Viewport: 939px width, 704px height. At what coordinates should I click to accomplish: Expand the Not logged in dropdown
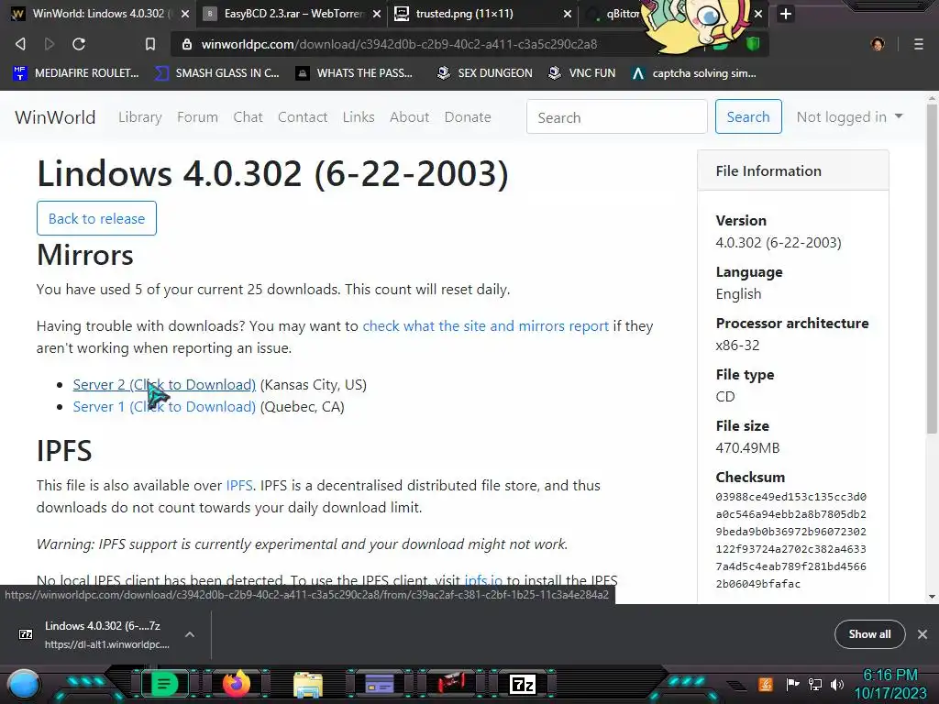pos(849,116)
